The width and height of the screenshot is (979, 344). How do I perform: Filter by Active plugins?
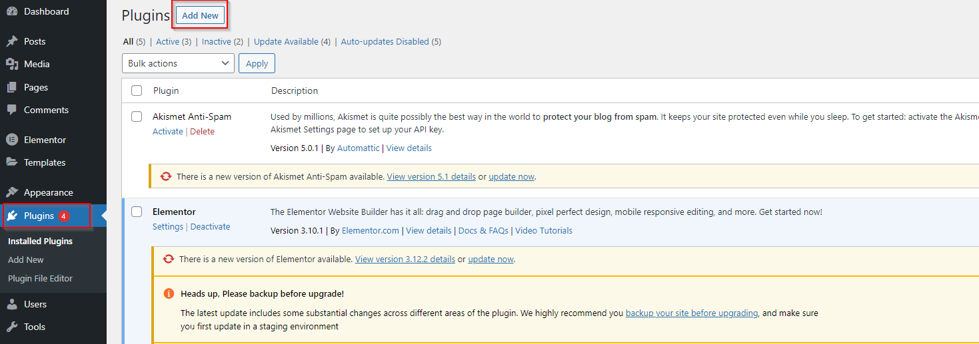(174, 41)
